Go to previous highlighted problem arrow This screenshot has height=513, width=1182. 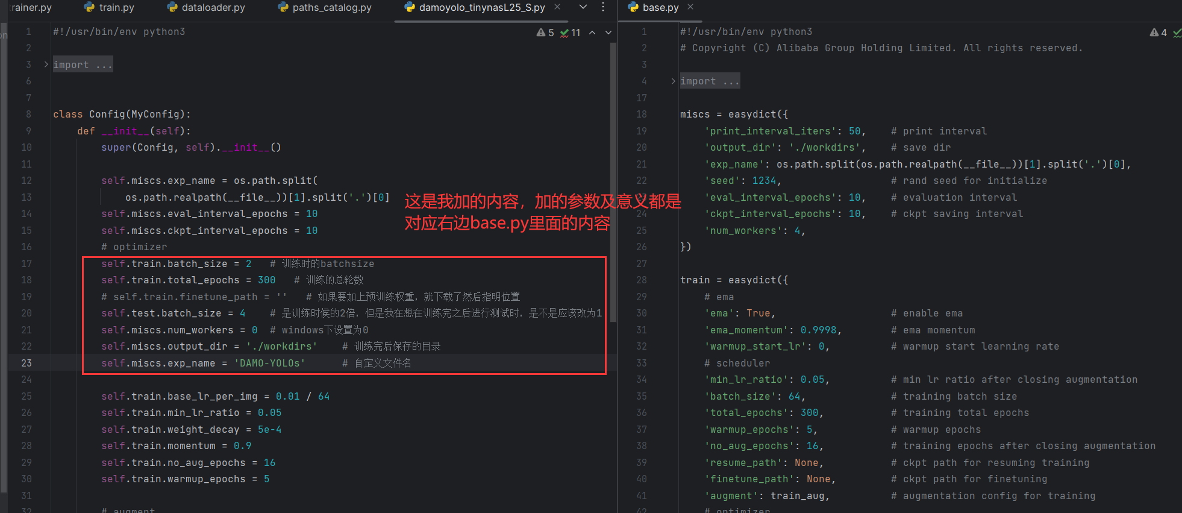[592, 33]
